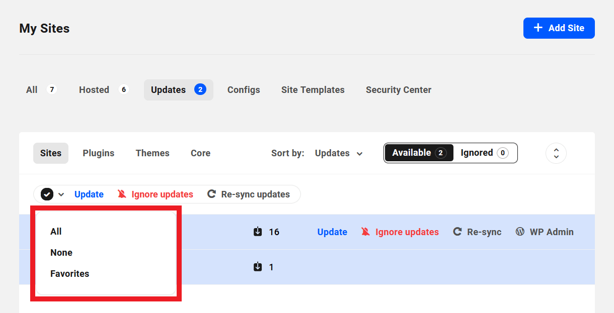The width and height of the screenshot is (614, 313).
Task: Open the Security Center tab
Action: tap(398, 90)
